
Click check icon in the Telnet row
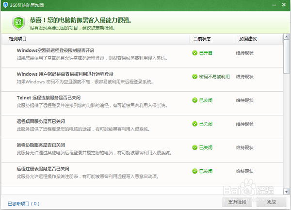[x=194, y=100]
